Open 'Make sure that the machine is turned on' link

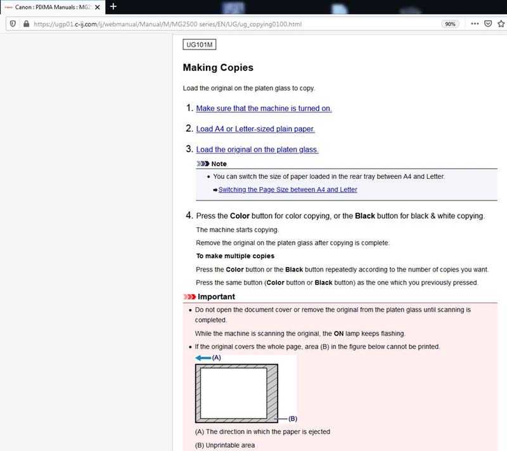coord(264,108)
